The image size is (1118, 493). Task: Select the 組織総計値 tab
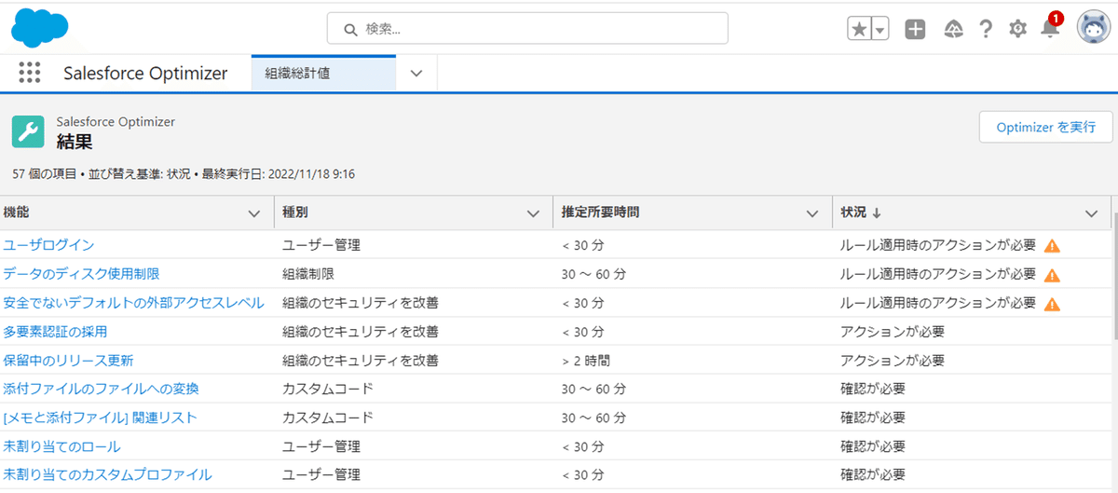324,74
